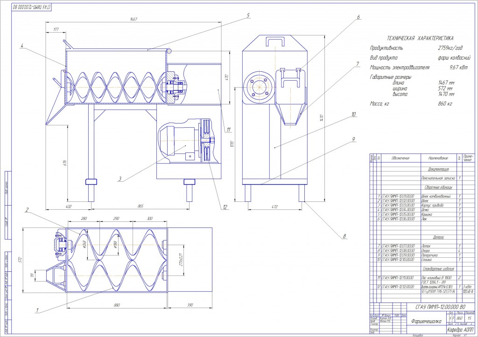478x337 pixels.
Task: Select designation "СГАУ ПИМП-12.08.00.00" in the table
Action: click(x=398, y=251)
